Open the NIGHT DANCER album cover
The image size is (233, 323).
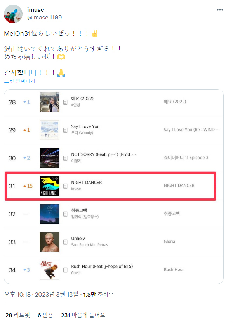pos(49,186)
